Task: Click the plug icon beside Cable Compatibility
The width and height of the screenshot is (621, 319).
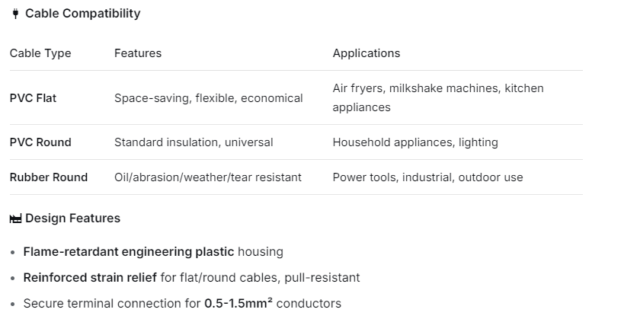Action: [15, 14]
